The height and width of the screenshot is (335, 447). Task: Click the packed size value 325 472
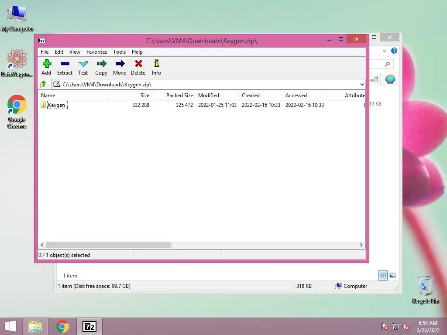(x=185, y=105)
